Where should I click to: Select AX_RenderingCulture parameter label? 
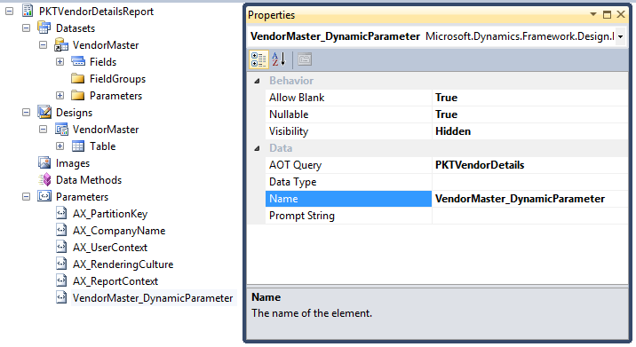tap(123, 264)
